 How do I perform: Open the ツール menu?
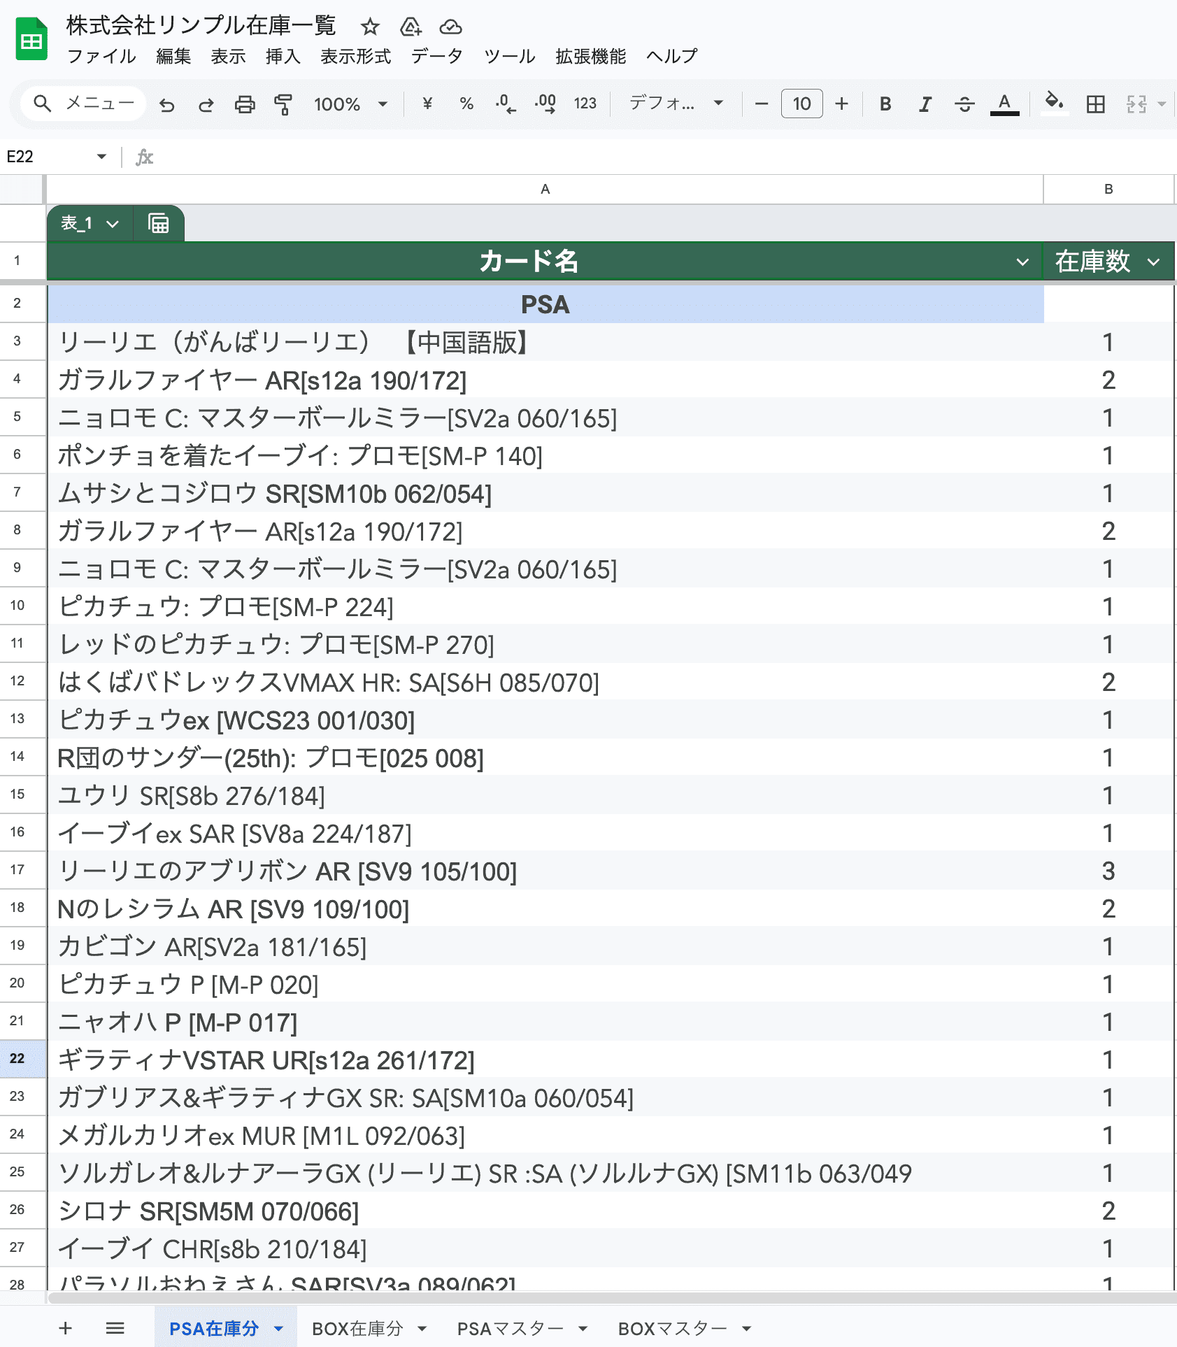[x=510, y=56]
